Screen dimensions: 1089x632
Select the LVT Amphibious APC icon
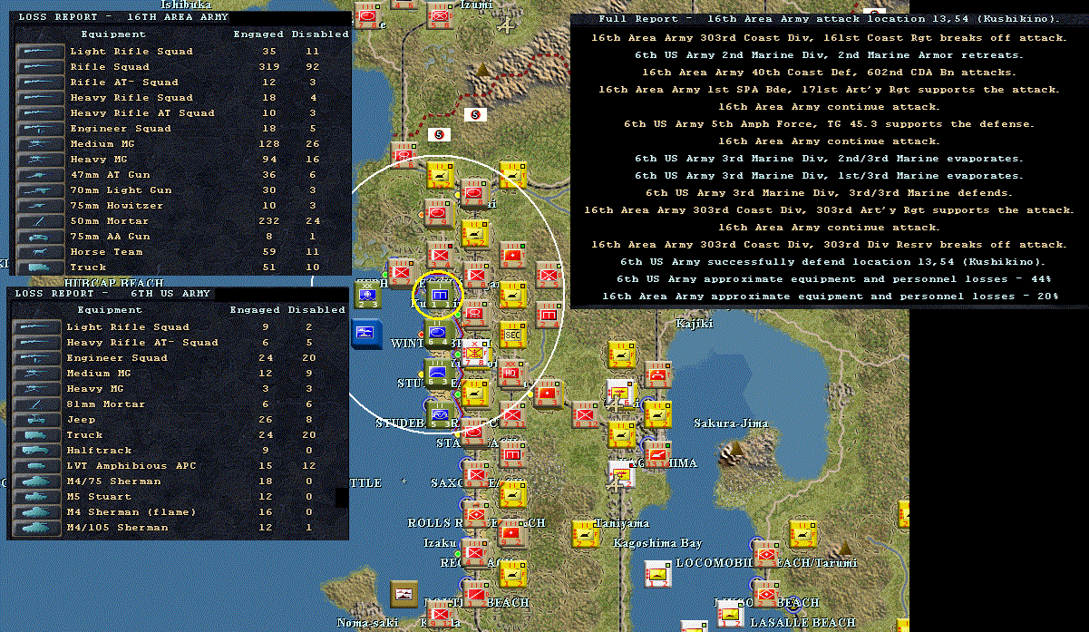(37, 466)
